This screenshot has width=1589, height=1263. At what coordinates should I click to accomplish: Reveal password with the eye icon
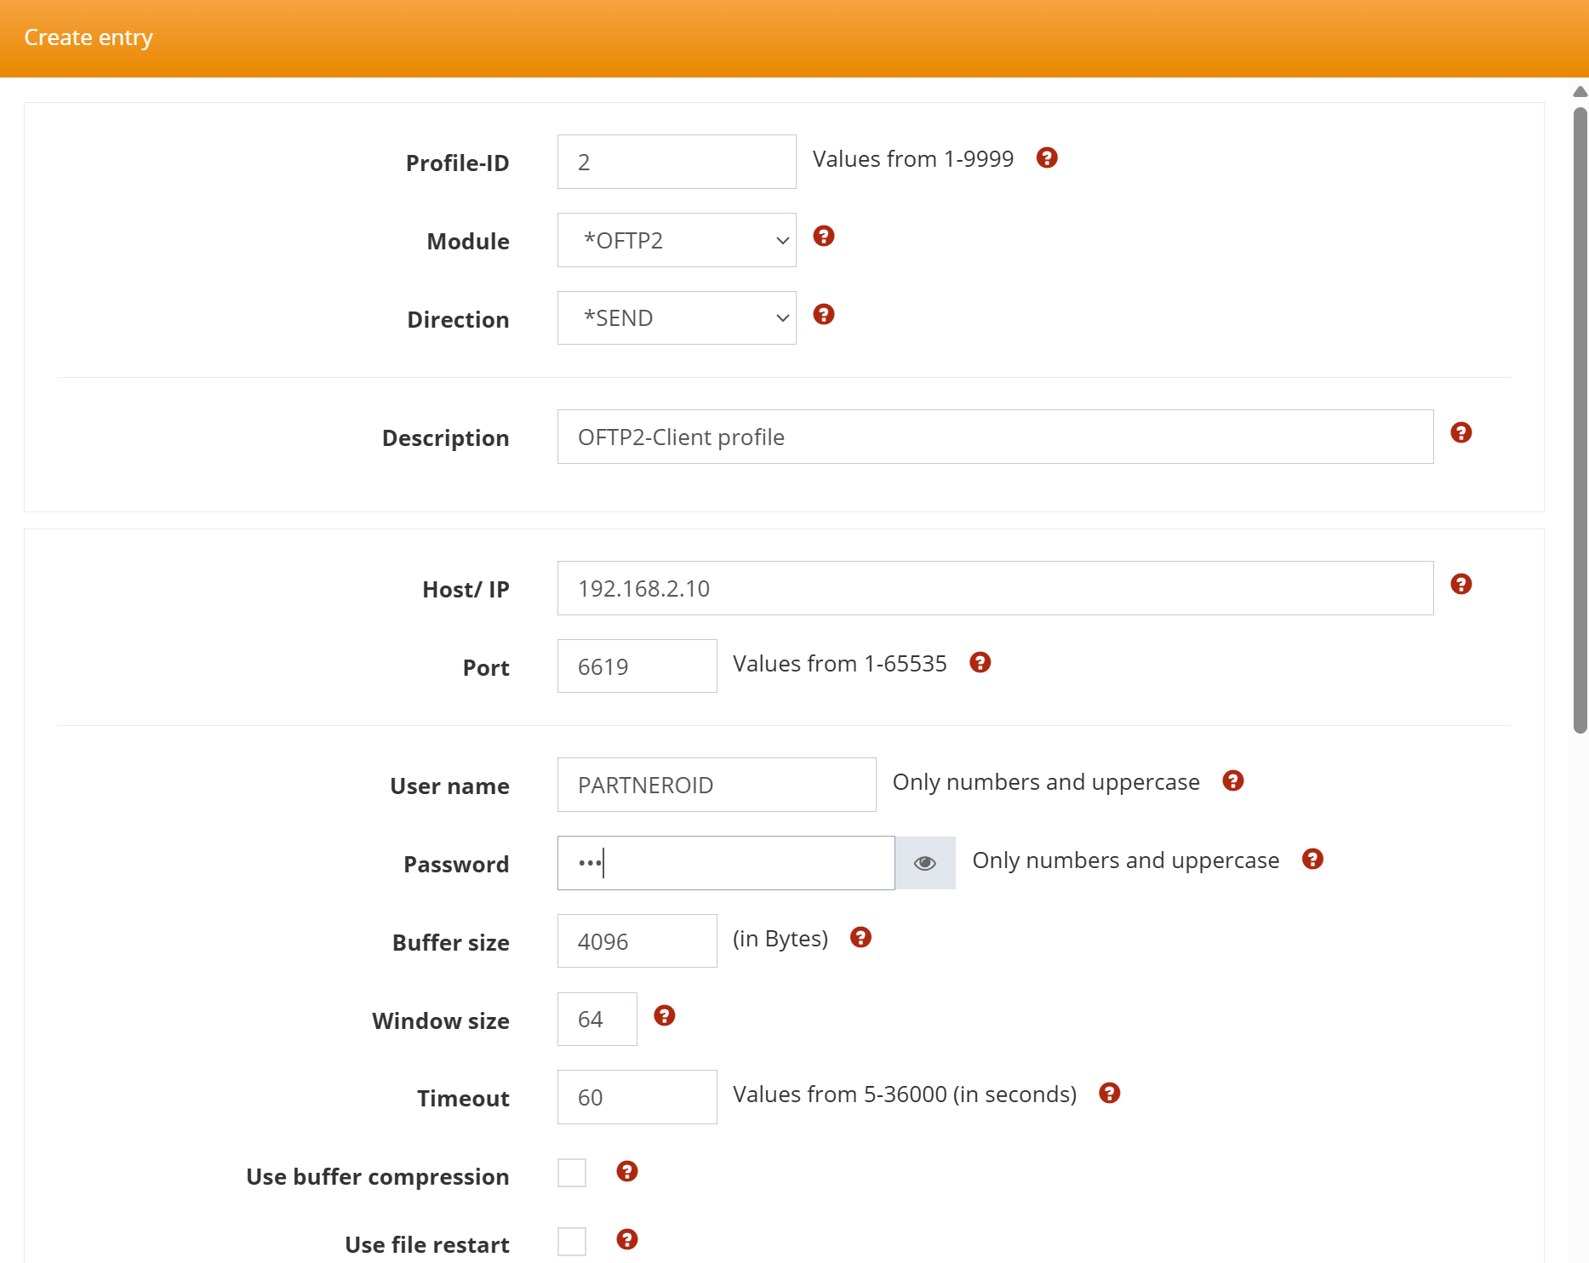(x=925, y=863)
